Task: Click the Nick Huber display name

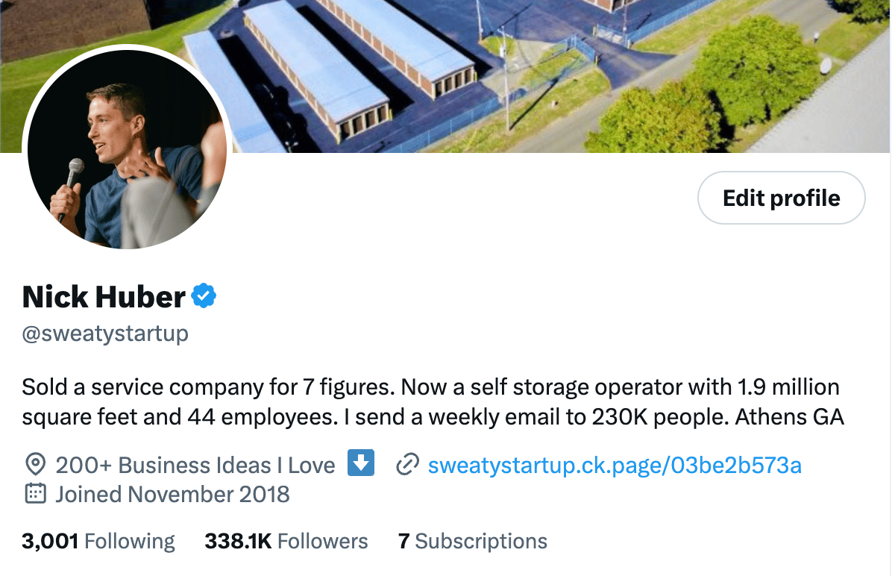Action: 104,296
